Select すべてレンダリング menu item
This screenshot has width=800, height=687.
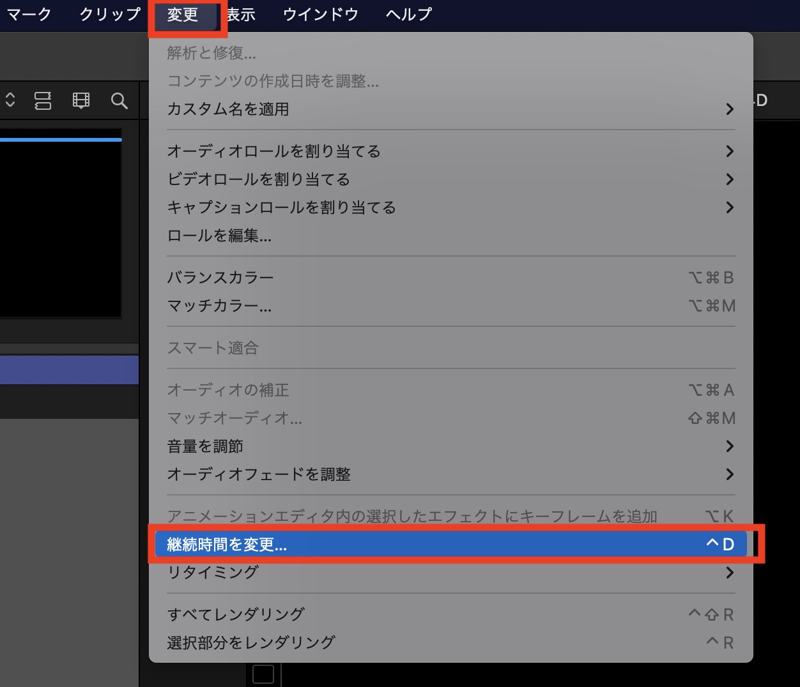(x=236, y=614)
